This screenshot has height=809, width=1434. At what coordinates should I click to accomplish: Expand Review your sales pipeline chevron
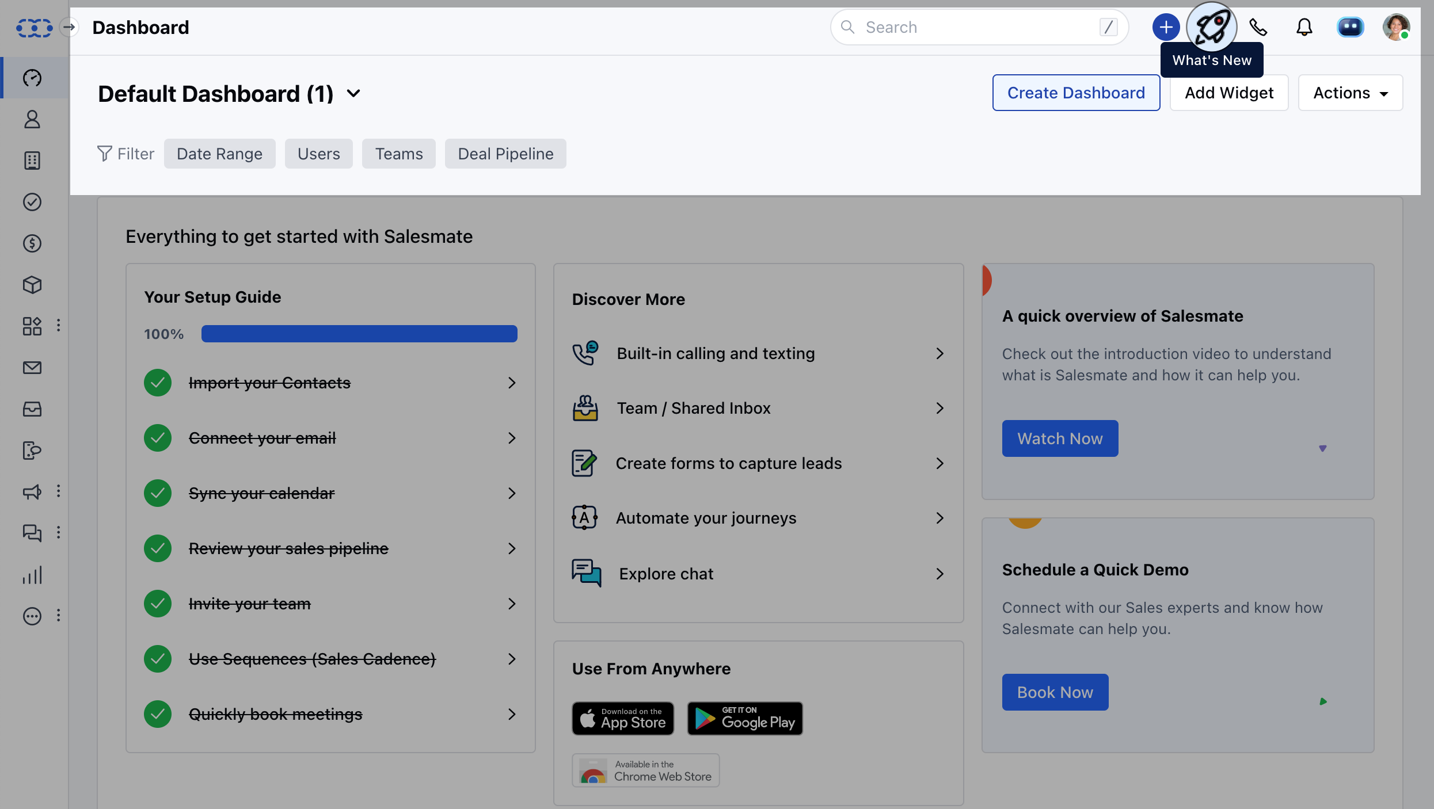tap(512, 548)
